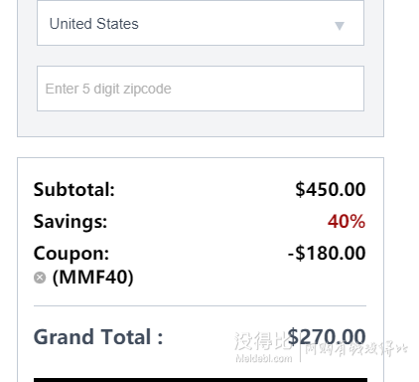
Task: Click the red 40% savings value
Action: (347, 222)
